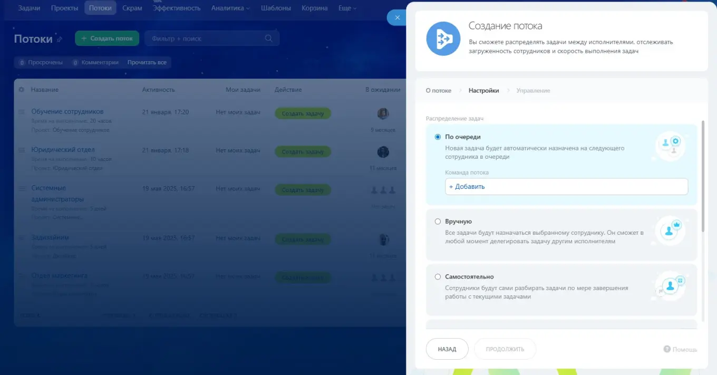This screenshot has height=375, width=717.
Task: Switch to the Скрам tab
Action: [x=132, y=8]
